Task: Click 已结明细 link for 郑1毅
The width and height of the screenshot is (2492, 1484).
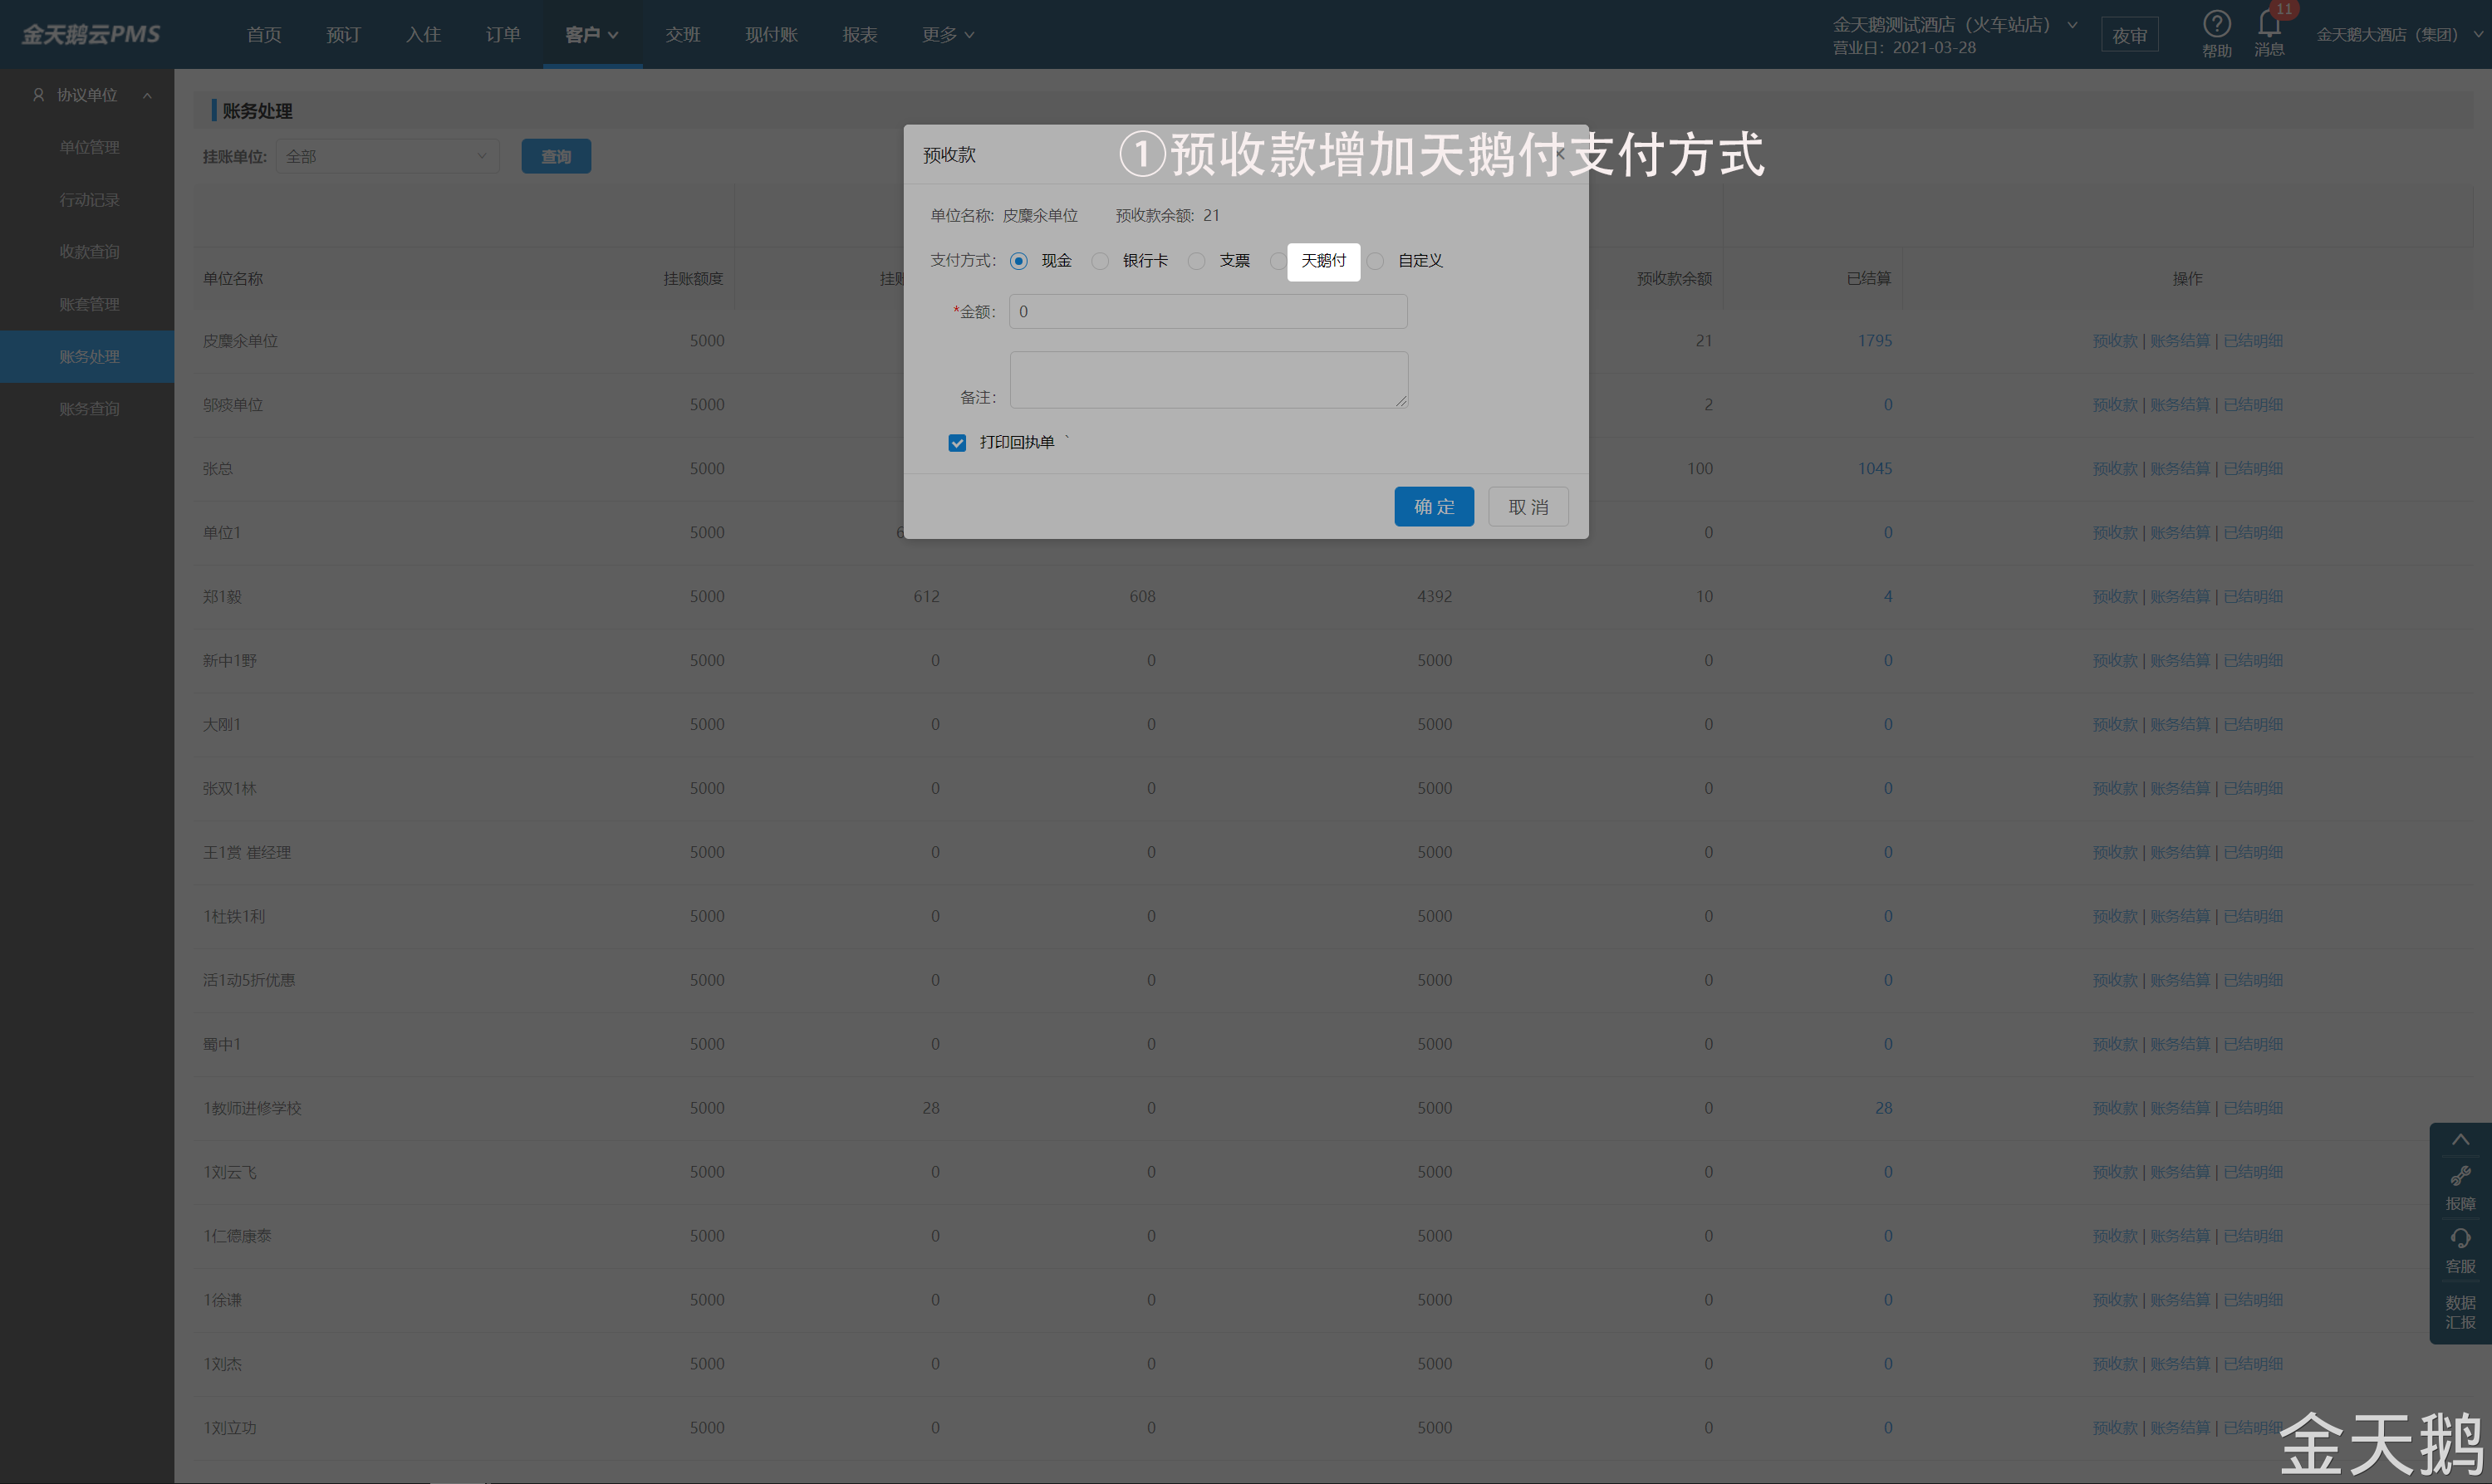Action: point(2253,597)
